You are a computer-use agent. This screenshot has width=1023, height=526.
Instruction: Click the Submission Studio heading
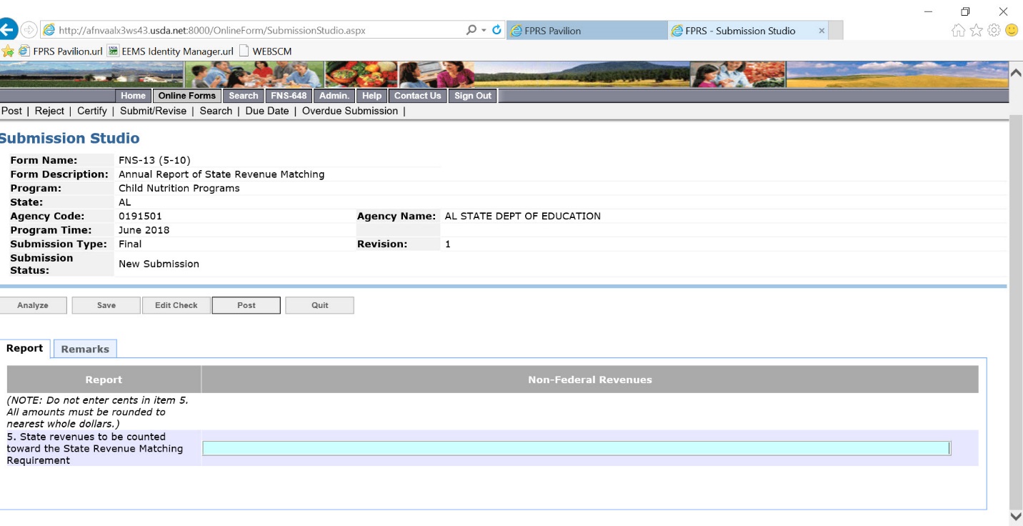70,139
